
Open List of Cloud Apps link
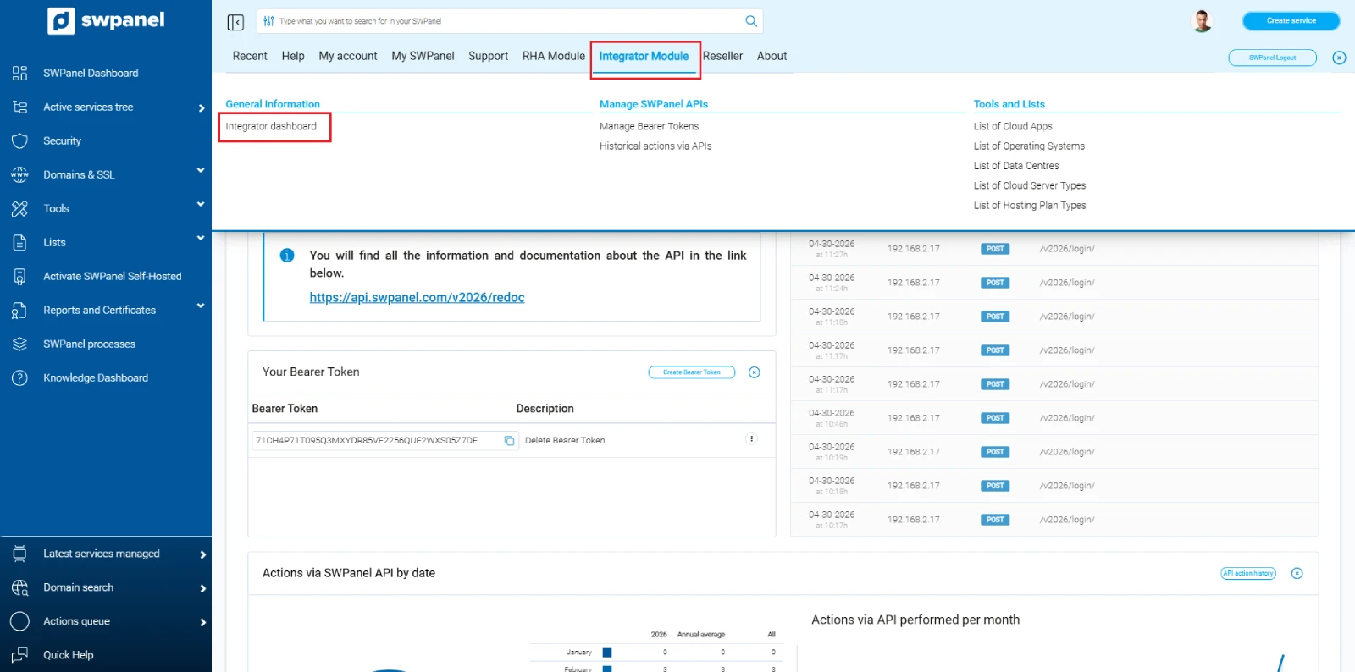(1013, 126)
